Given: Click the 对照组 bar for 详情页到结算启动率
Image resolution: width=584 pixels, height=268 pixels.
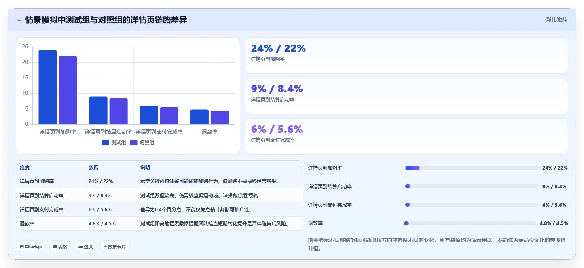Looking at the screenshot, I should click(x=118, y=111).
